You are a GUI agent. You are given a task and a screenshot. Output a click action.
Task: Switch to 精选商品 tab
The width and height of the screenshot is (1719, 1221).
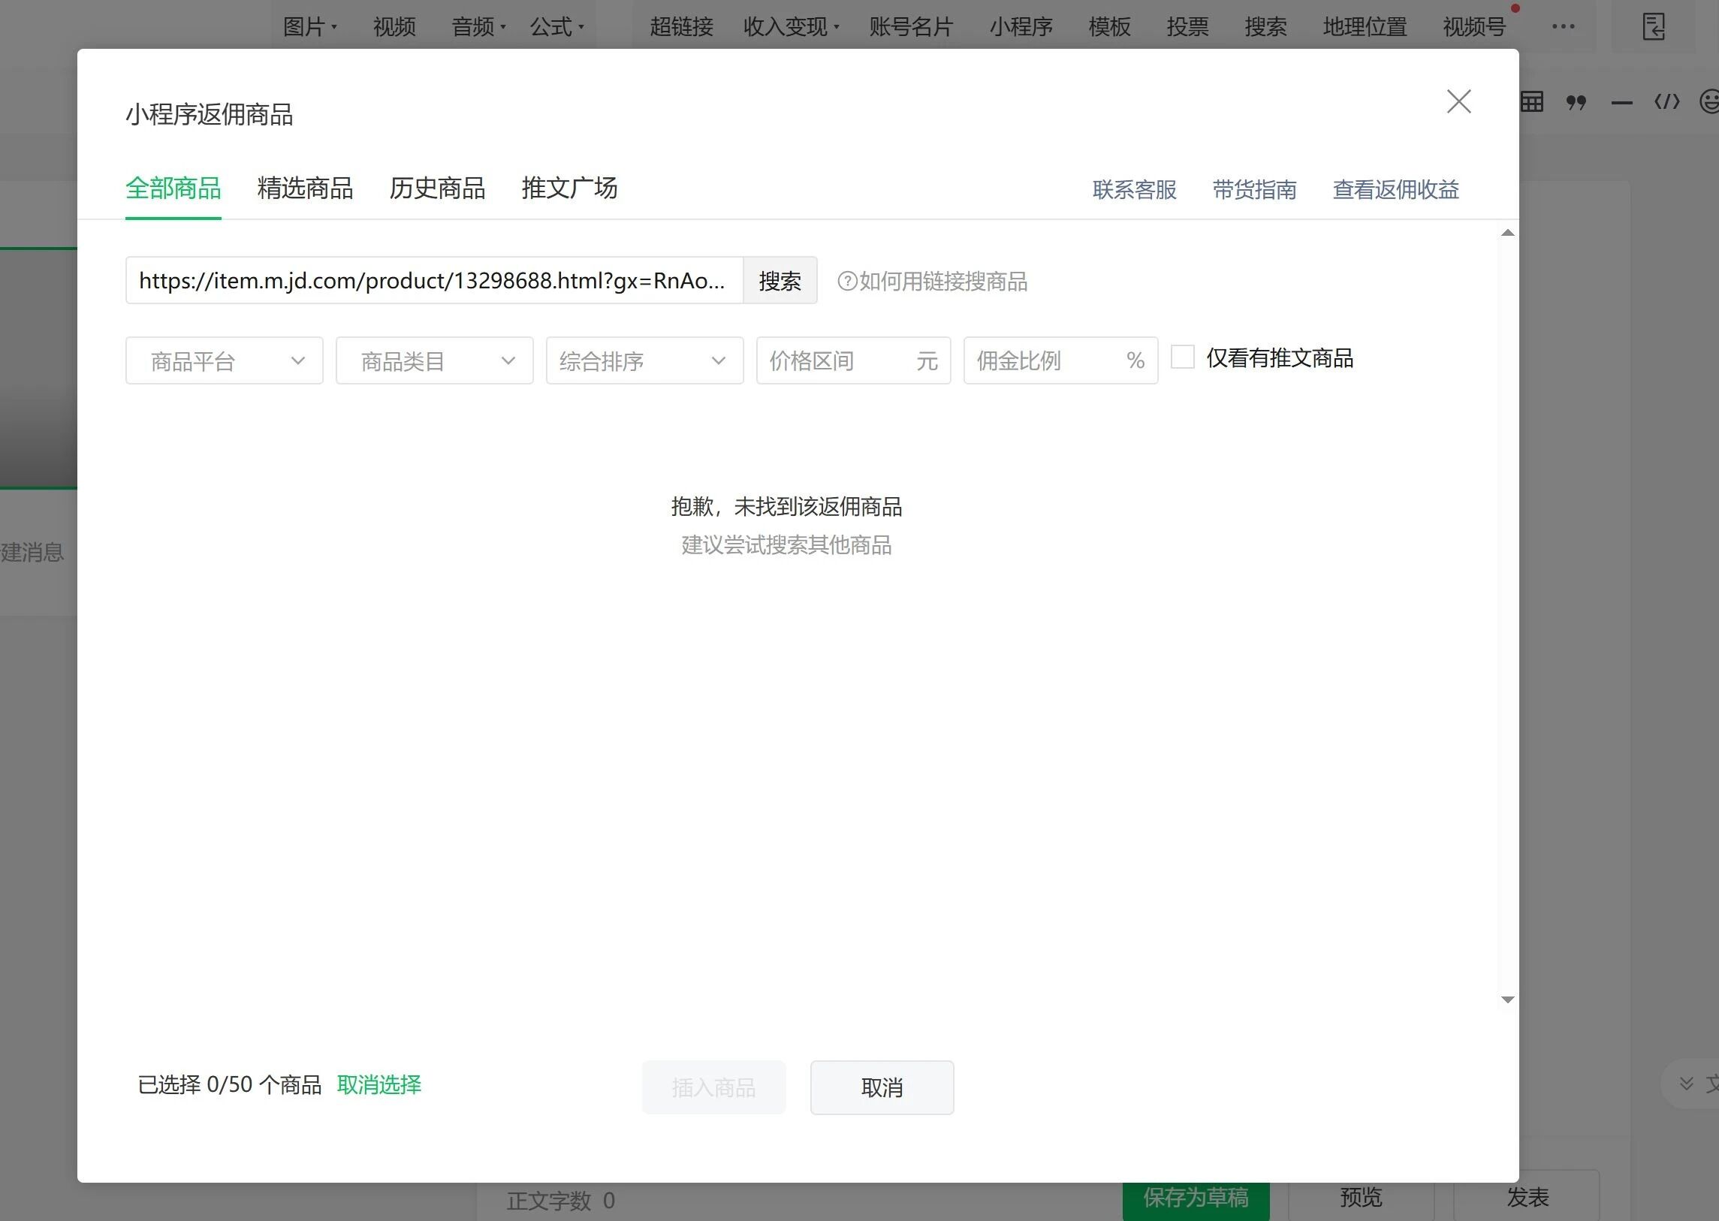tap(305, 188)
